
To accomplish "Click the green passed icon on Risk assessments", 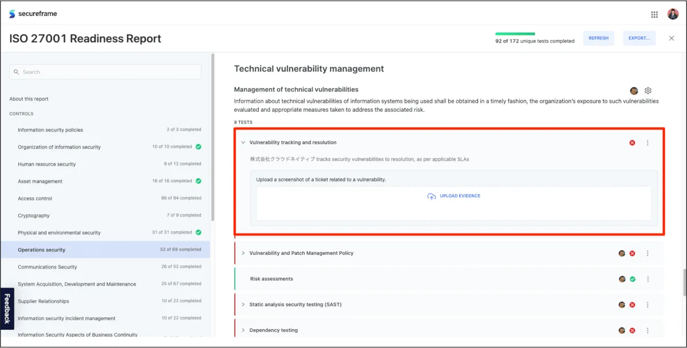I will coord(632,279).
